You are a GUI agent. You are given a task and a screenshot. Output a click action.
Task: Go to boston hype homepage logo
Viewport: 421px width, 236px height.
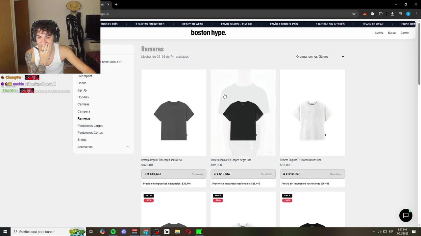tap(209, 32)
